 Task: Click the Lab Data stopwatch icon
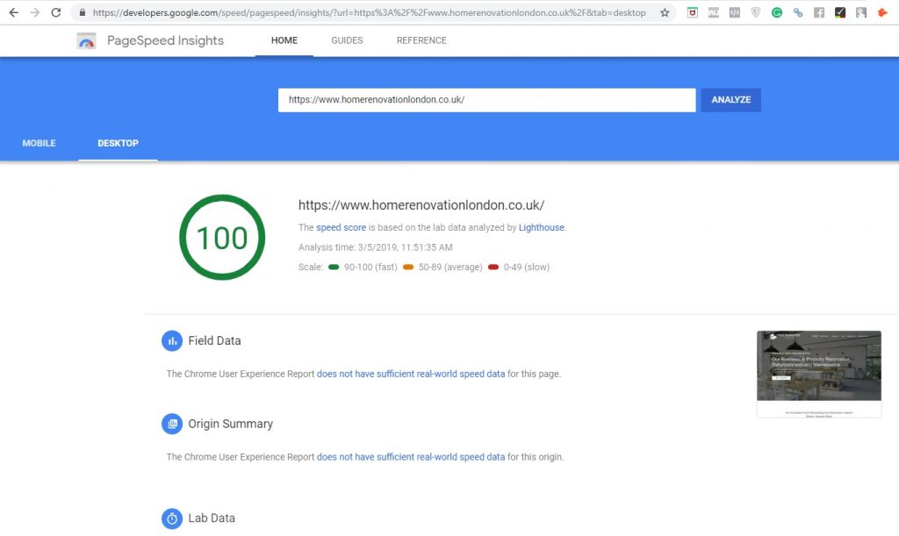pyautogui.click(x=172, y=518)
